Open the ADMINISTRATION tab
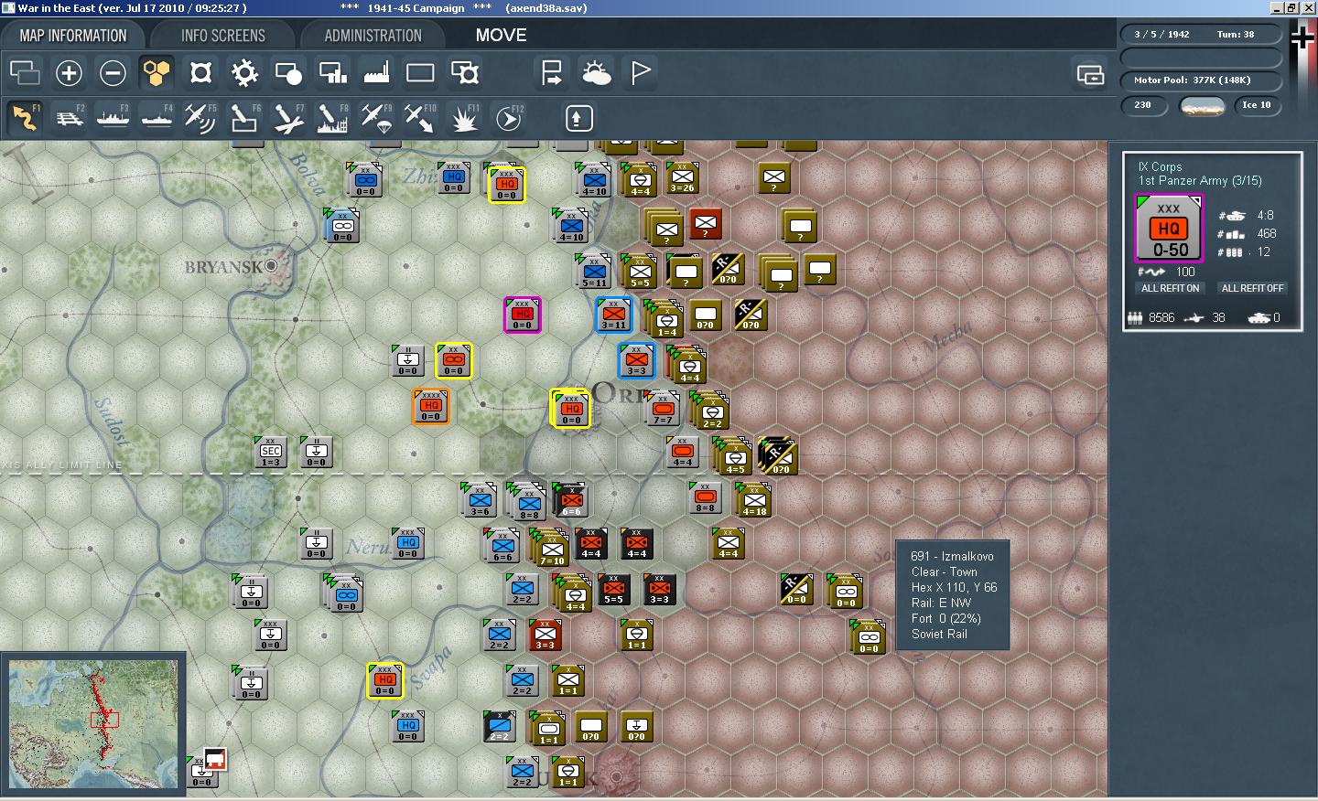1318x801 pixels. point(373,36)
